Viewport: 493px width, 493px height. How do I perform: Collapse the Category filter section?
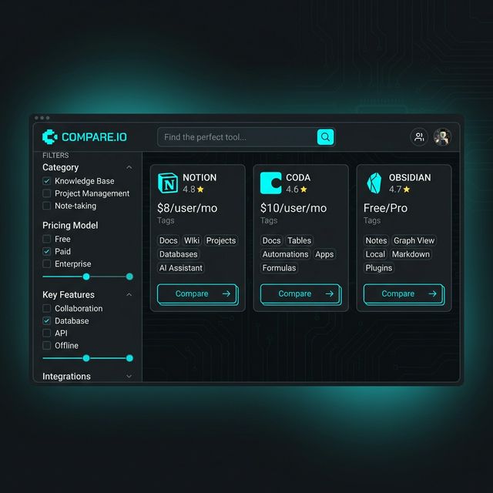[x=129, y=167]
